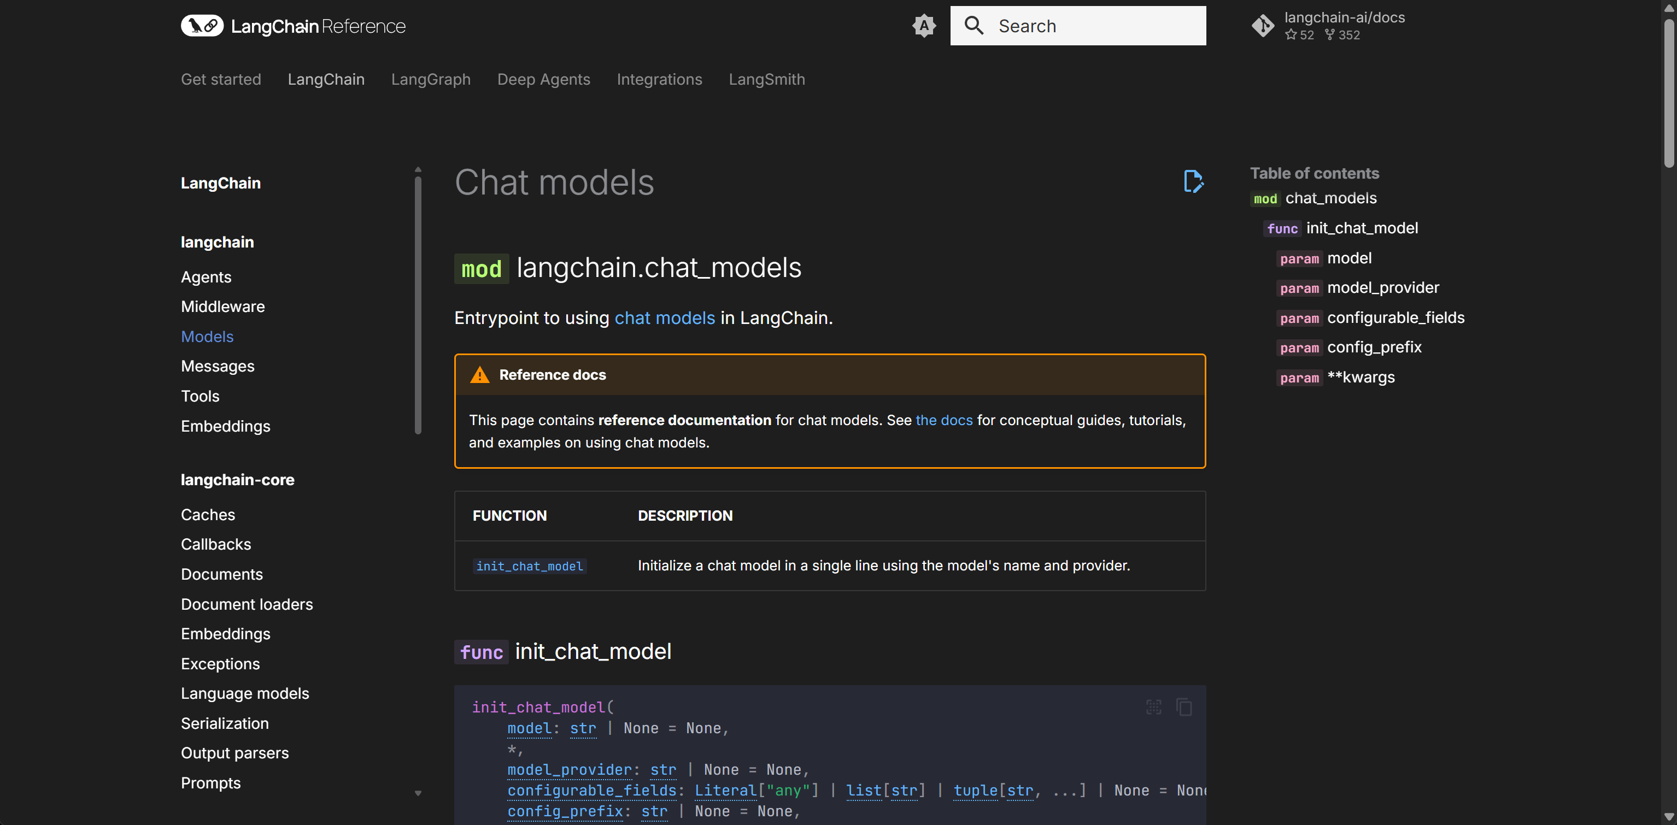Follow 'the docs' link in Reference docs note
This screenshot has width=1677, height=825.
[x=944, y=420]
